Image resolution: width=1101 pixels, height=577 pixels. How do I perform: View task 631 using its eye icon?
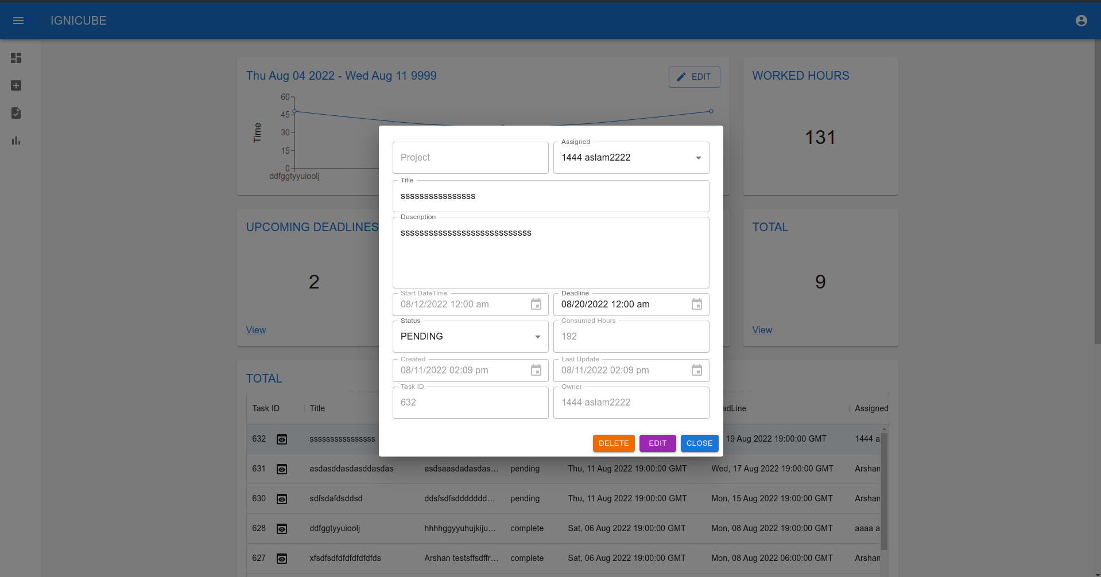coord(282,469)
